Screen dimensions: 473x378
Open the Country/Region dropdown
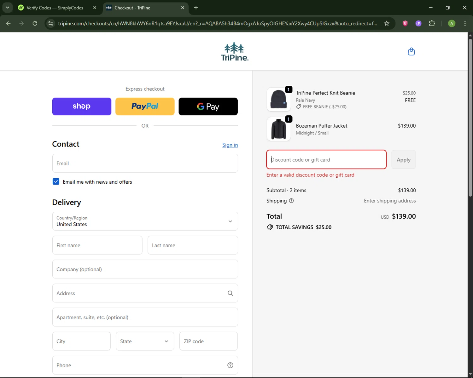pyautogui.click(x=145, y=221)
